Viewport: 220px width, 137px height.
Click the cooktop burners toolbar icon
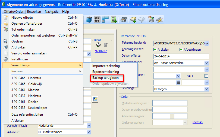coord(97,19)
